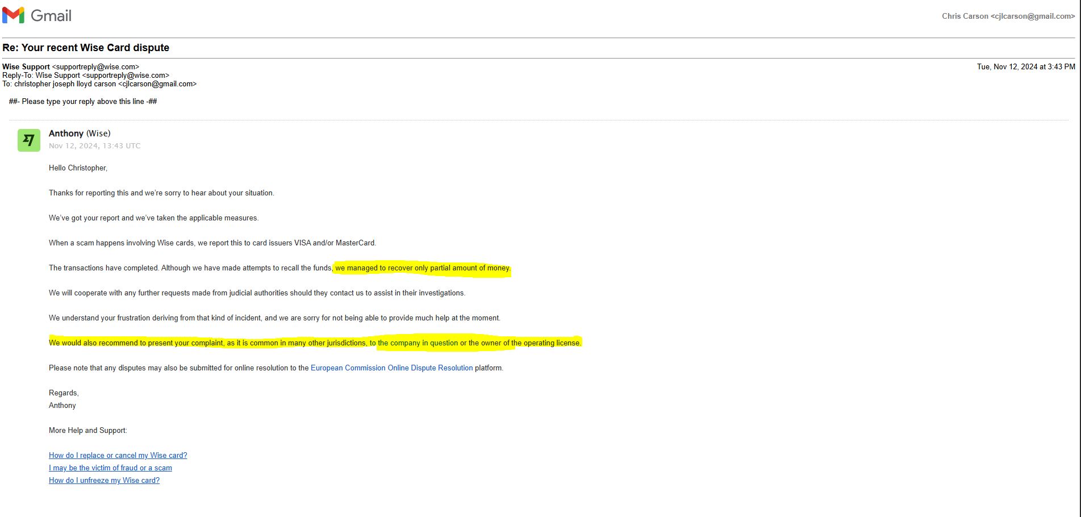
Task: Click the green Wise avatar icon
Action: [29, 140]
